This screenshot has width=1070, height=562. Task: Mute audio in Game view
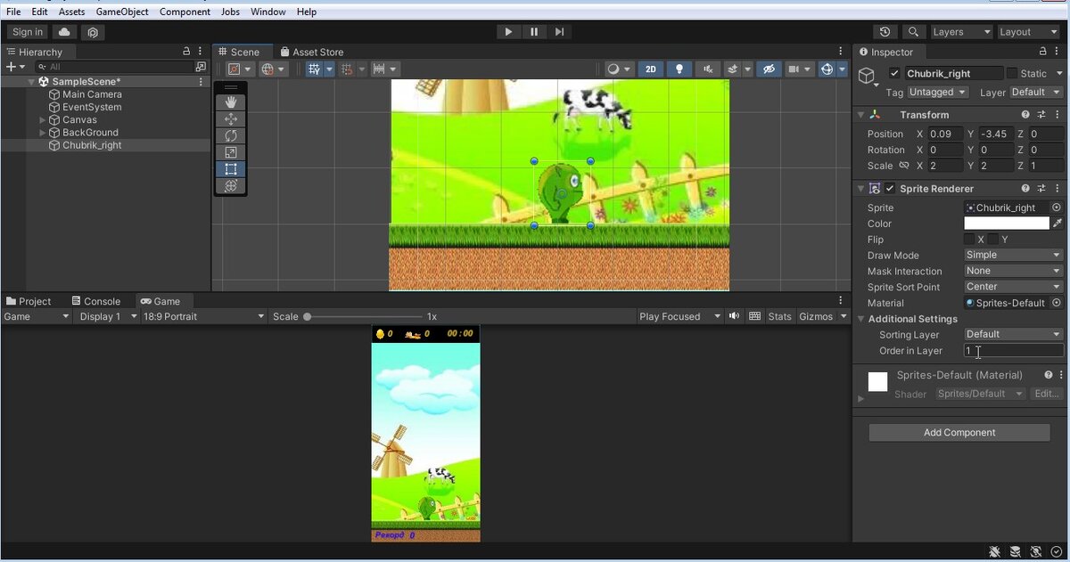pos(734,316)
